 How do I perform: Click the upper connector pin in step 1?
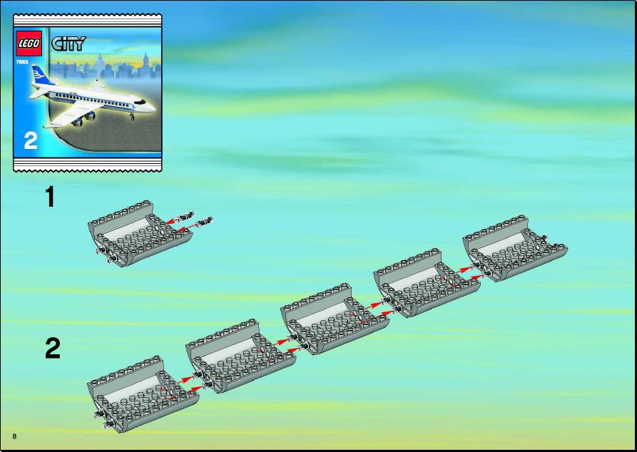point(187,215)
